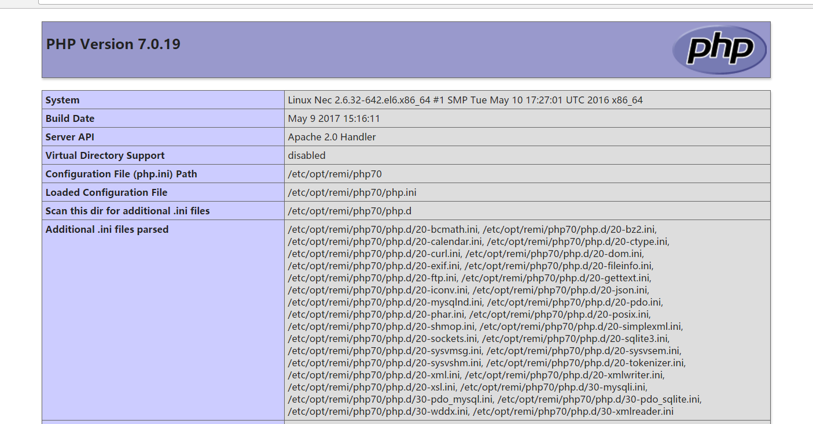The image size is (813, 424).
Task: Click the /etc/opt/remi/php70 path value
Action: click(335, 174)
